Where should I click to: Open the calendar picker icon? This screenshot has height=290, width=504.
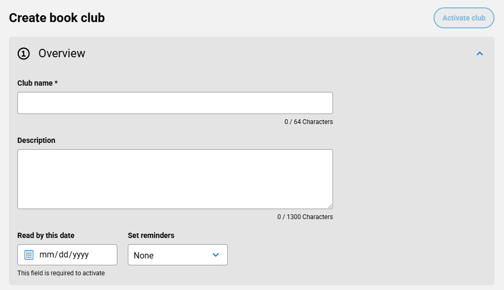coord(29,255)
